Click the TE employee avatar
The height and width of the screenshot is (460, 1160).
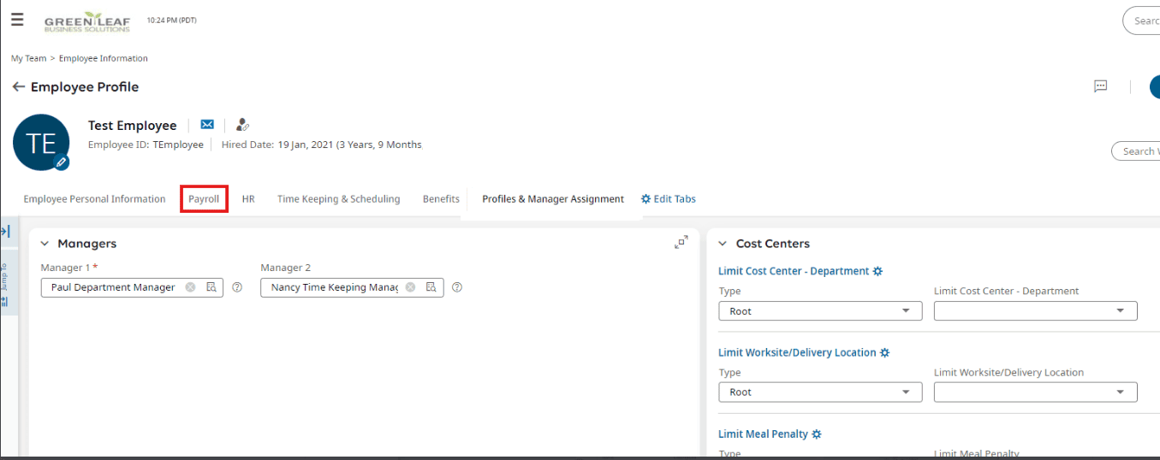pyautogui.click(x=41, y=142)
